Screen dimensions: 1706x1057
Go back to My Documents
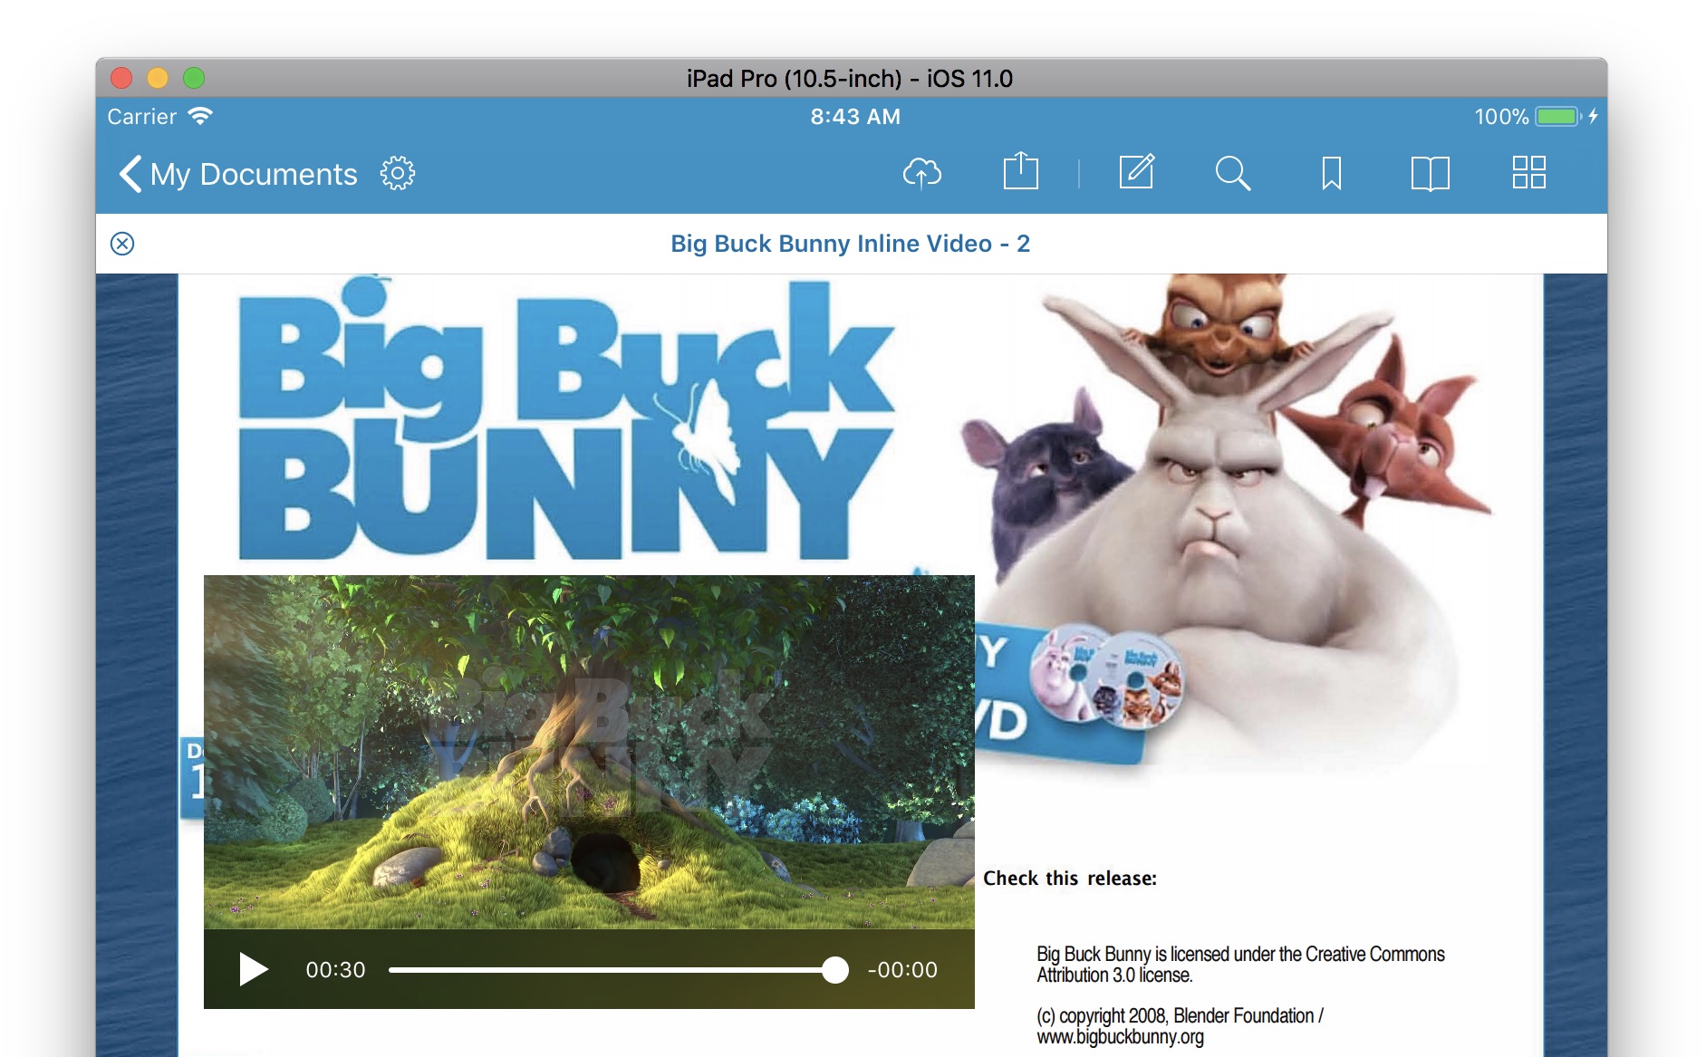[238, 174]
